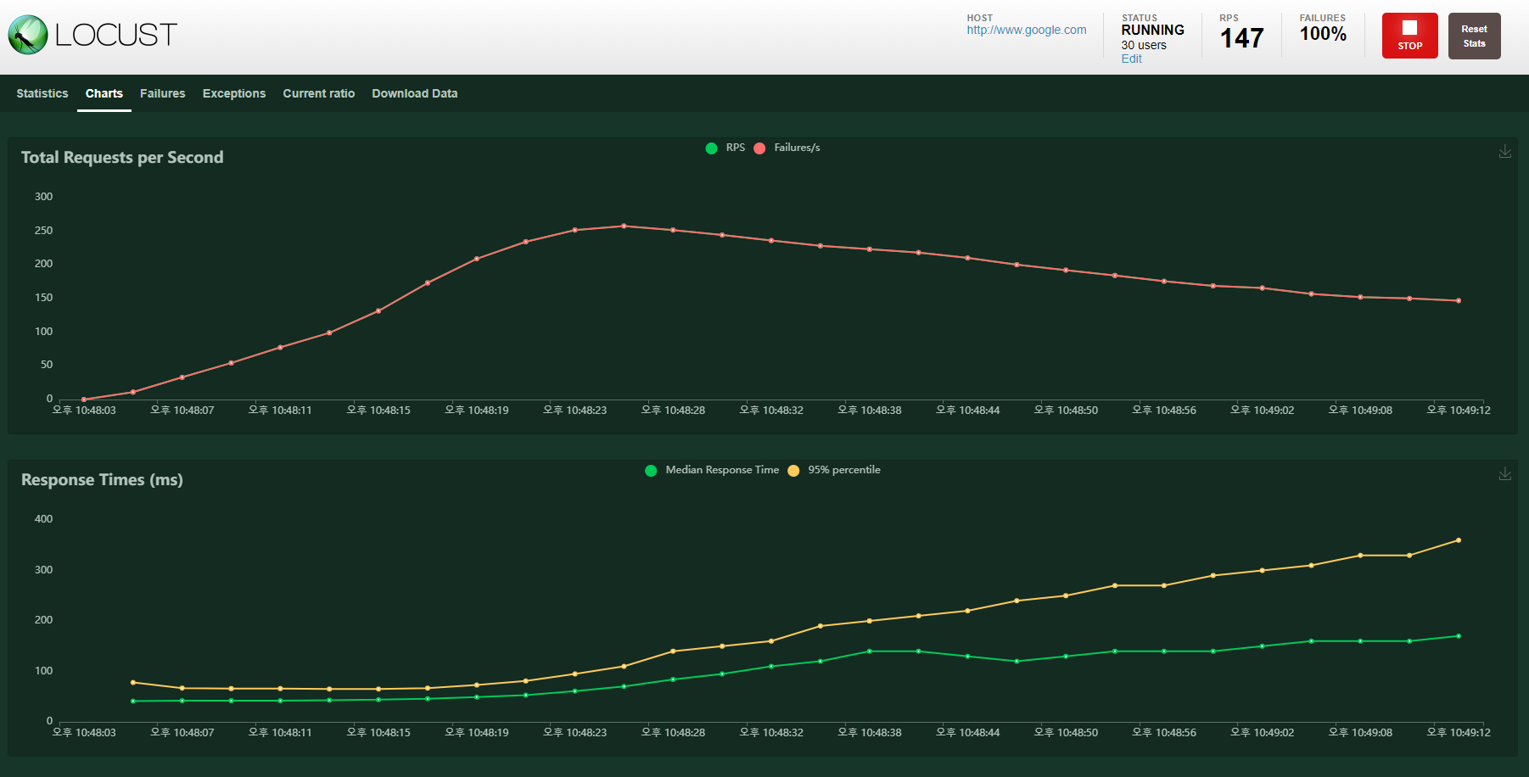Viewport: 1529px width, 777px height.
Task: Click the failures percentage 100%
Action: pyautogui.click(x=1323, y=34)
